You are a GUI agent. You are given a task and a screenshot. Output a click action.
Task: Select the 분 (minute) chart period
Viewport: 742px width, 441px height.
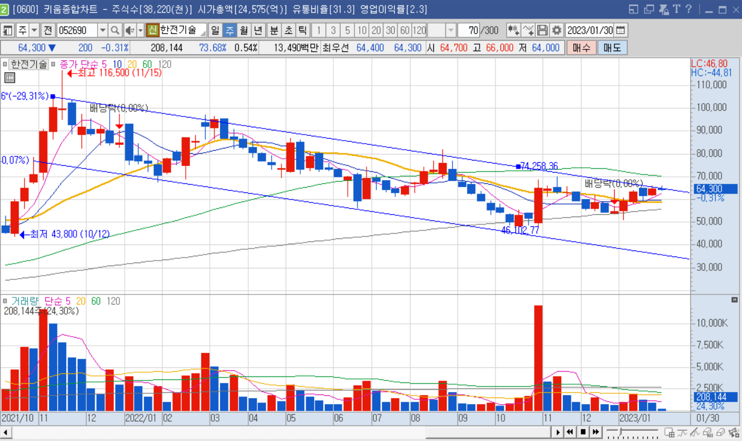tap(274, 30)
